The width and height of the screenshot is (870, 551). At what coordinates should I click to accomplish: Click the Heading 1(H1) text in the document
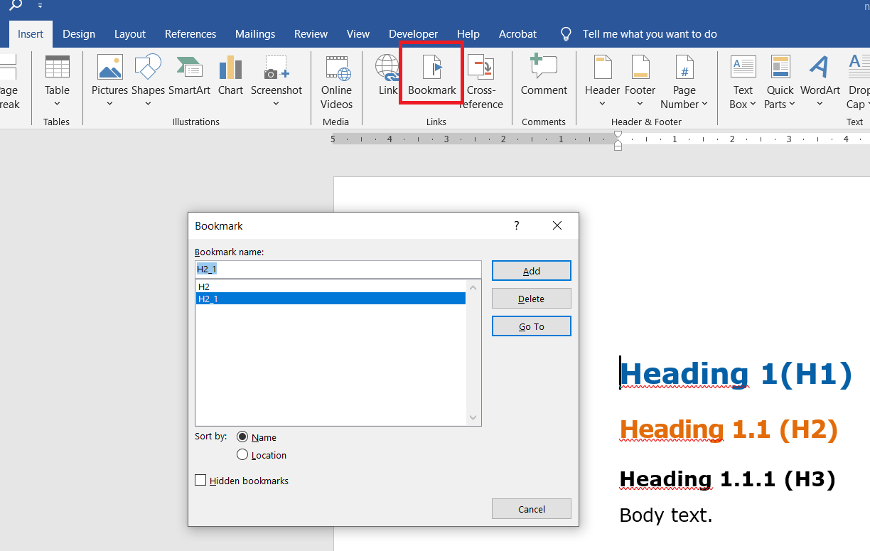[736, 374]
